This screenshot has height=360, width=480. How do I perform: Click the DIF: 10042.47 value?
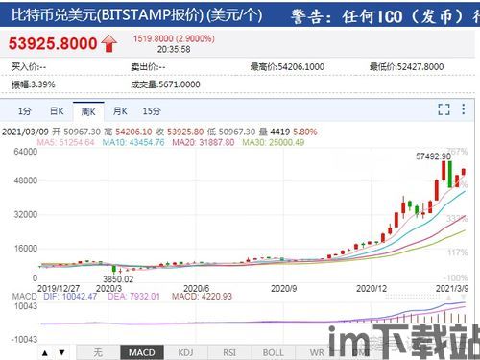click(70, 296)
